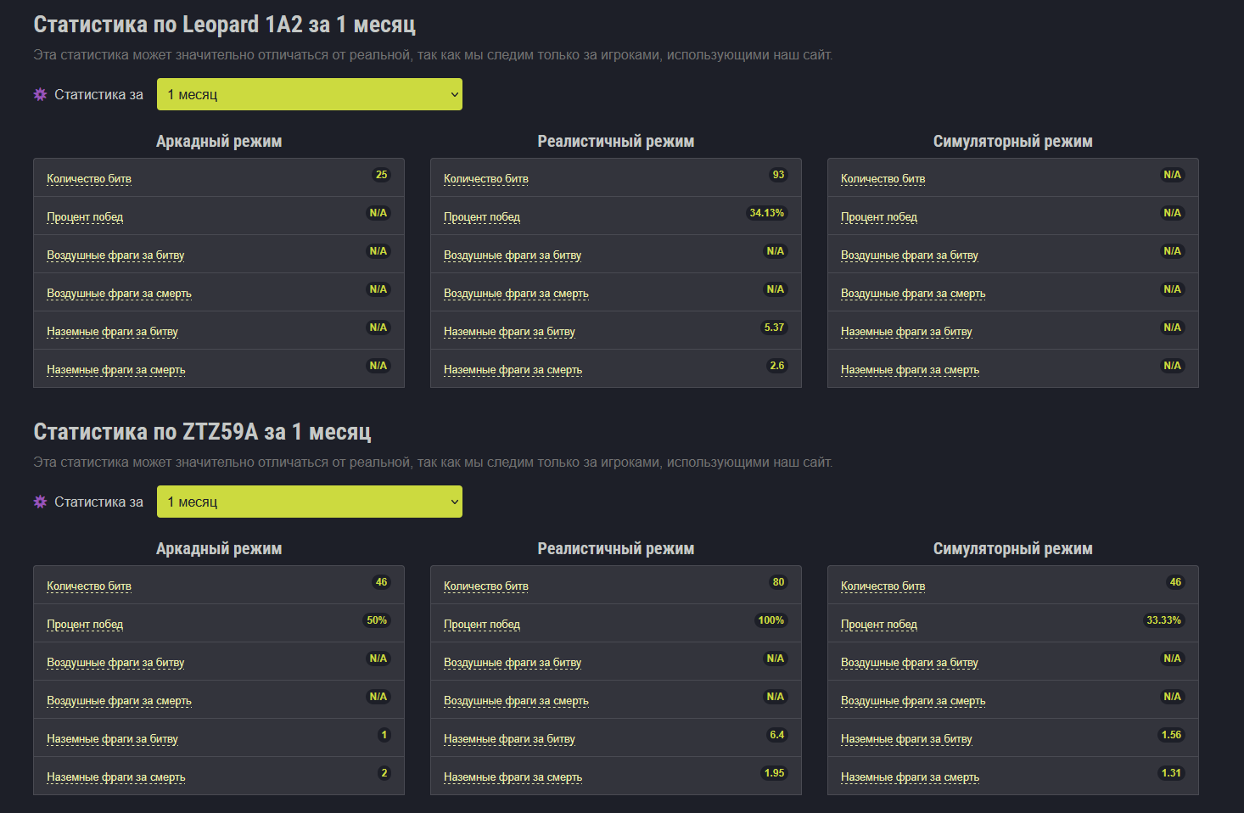Click 'Воздушные фраги за смерть' in ZTZ59A Аркадный режим
This screenshot has width=1244, height=813.
pyautogui.click(x=119, y=700)
